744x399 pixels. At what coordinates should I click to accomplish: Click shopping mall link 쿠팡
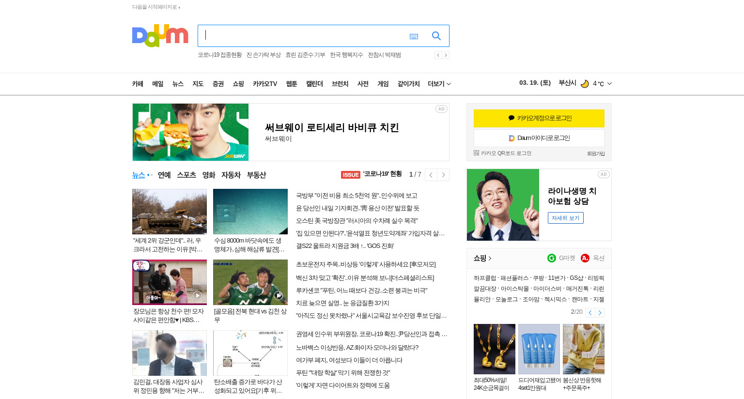[539, 278]
